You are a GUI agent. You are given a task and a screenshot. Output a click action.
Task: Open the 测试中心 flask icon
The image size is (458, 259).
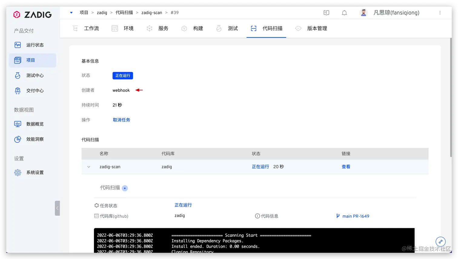click(18, 75)
